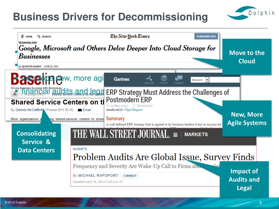Click the Gartner 29 May 2014 date
The height and width of the screenshot is (209, 279).
[119, 106]
